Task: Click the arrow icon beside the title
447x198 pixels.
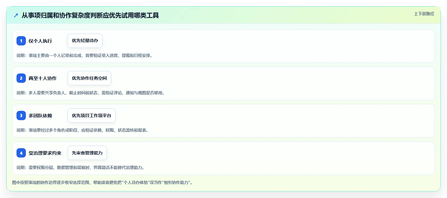Action: pyautogui.click(x=16, y=15)
